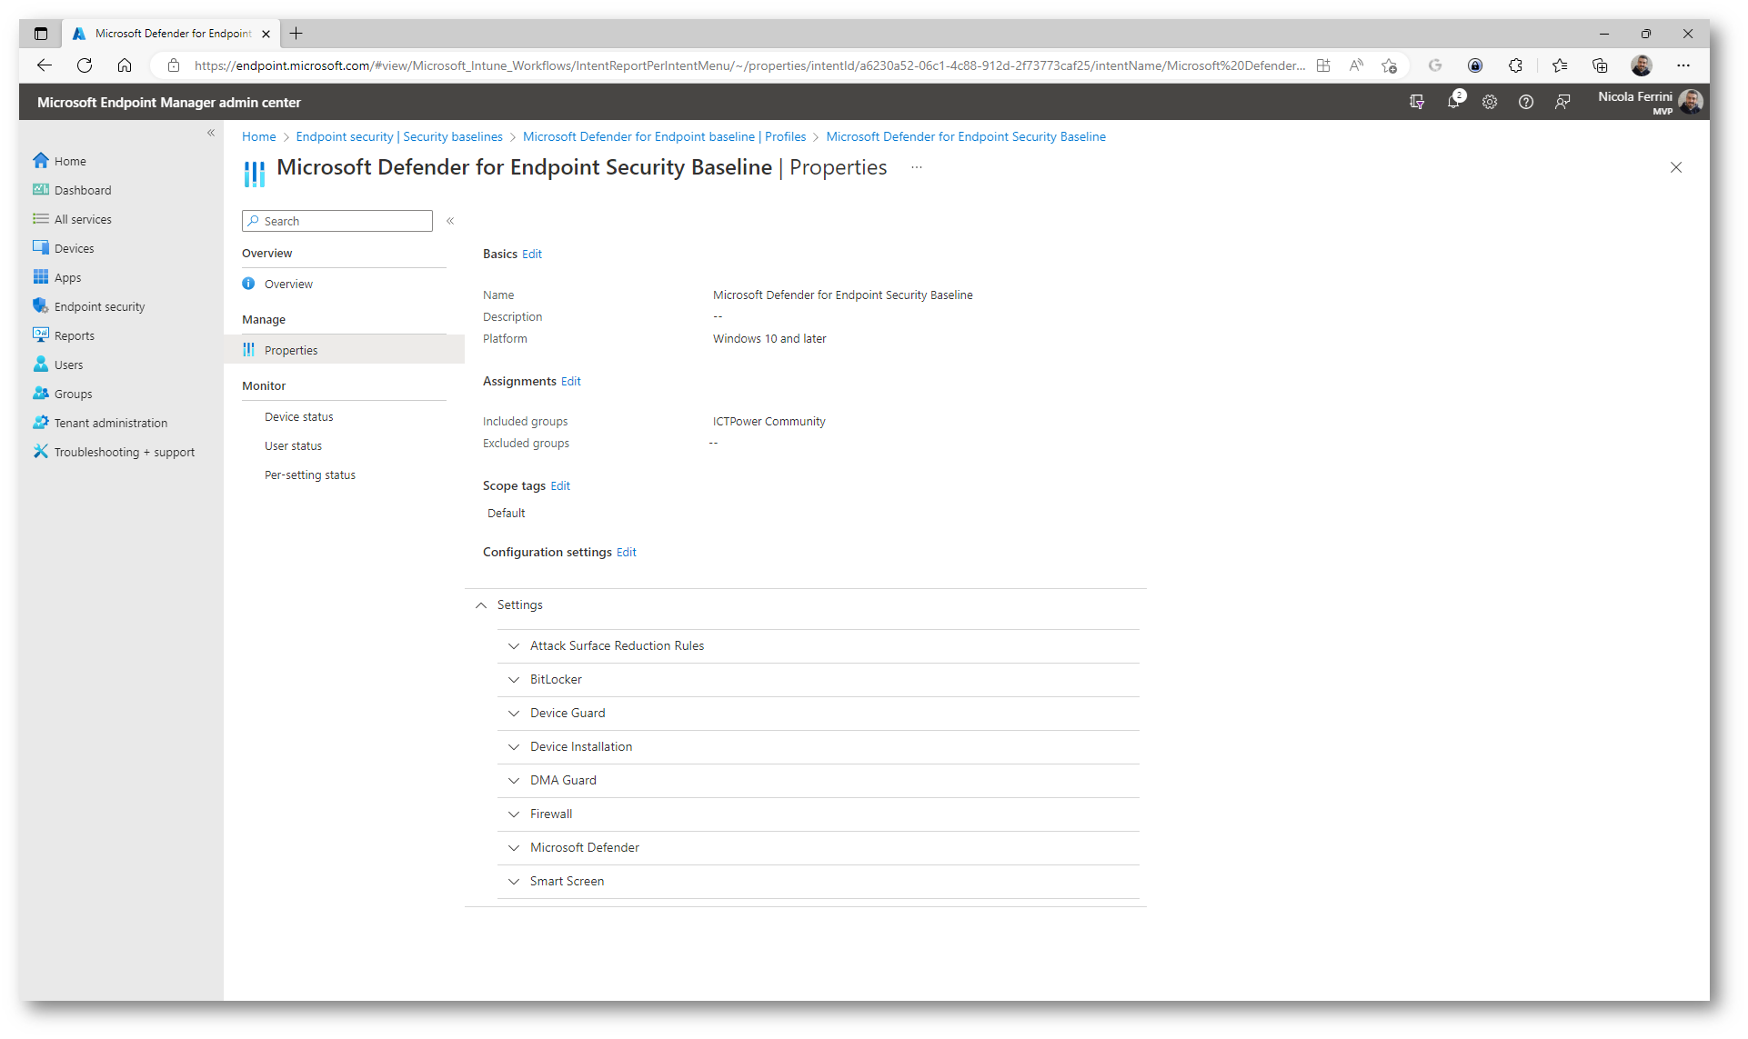Open the help question mark icon
This screenshot has height=1039, width=1748.
pyautogui.click(x=1526, y=102)
